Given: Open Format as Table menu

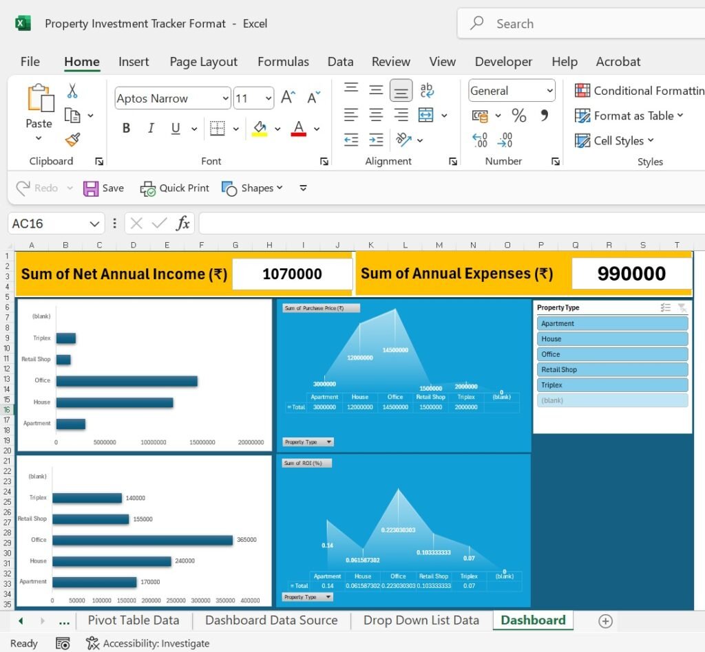Looking at the screenshot, I should click(x=629, y=116).
